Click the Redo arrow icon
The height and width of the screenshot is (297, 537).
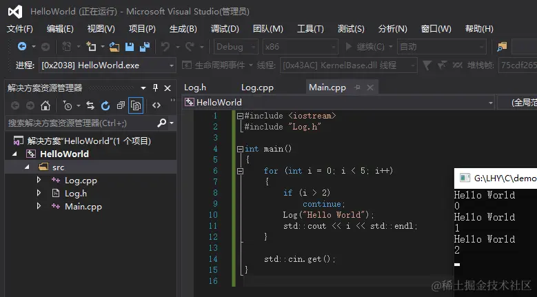click(x=190, y=47)
